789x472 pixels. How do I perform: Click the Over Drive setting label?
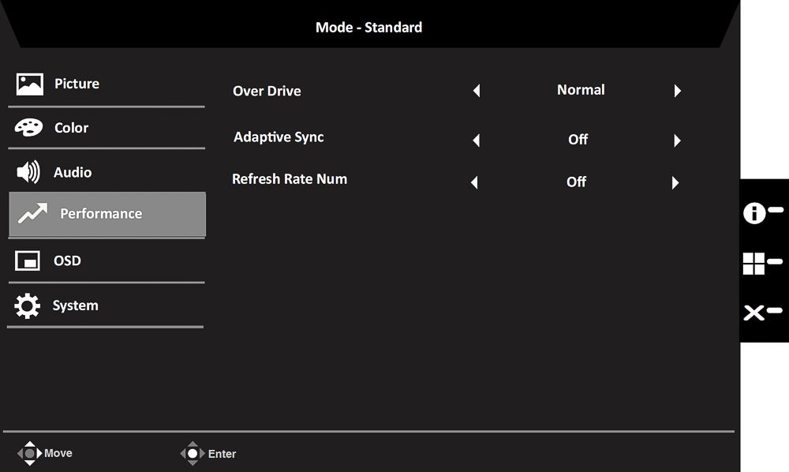267,91
